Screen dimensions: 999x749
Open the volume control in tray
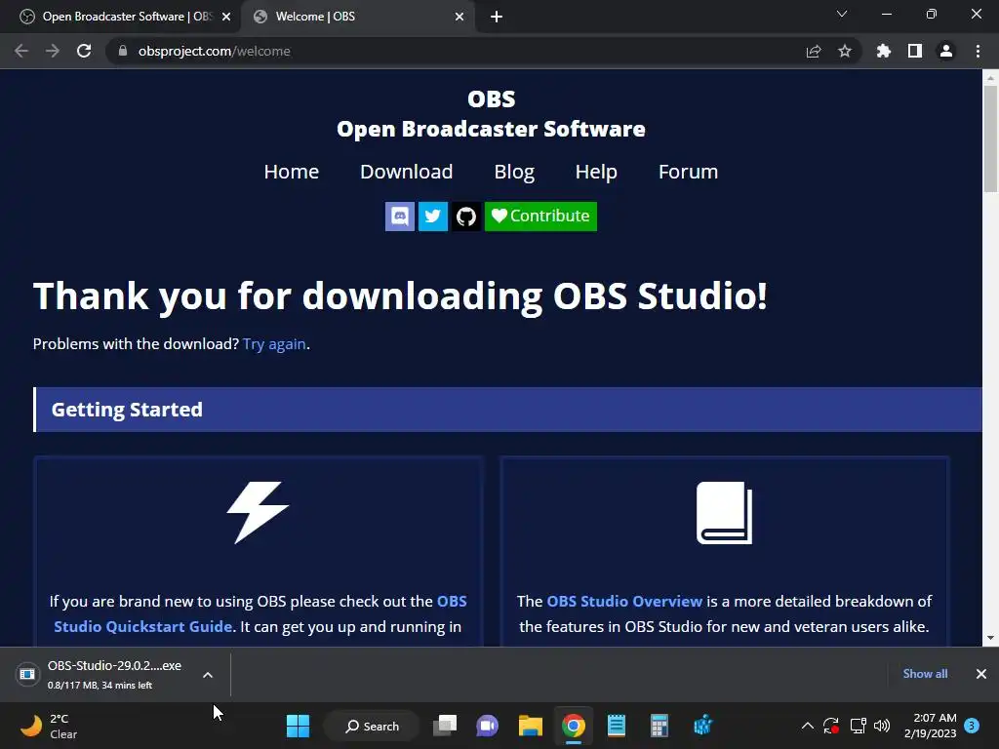click(882, 726)
